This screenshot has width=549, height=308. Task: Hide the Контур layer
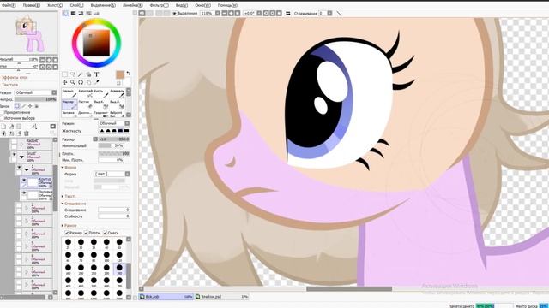(24, 181)
